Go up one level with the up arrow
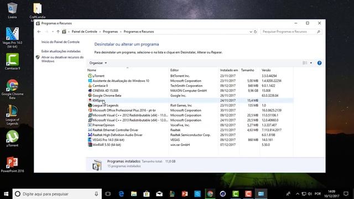The height and width of the screenshot is (199, 354). coord(58,32)
